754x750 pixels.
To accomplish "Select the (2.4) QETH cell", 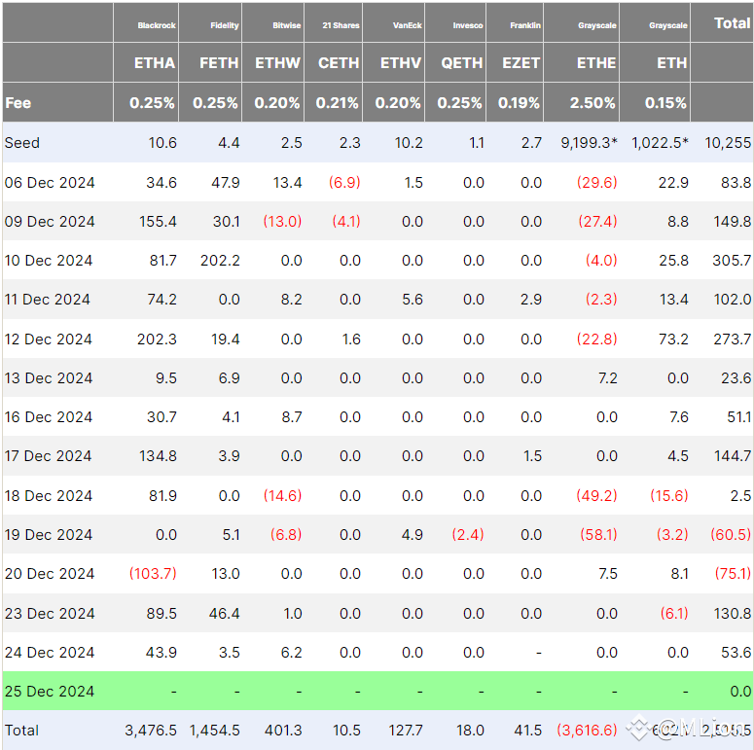I will pyautogui.click(x=467, y=535).
